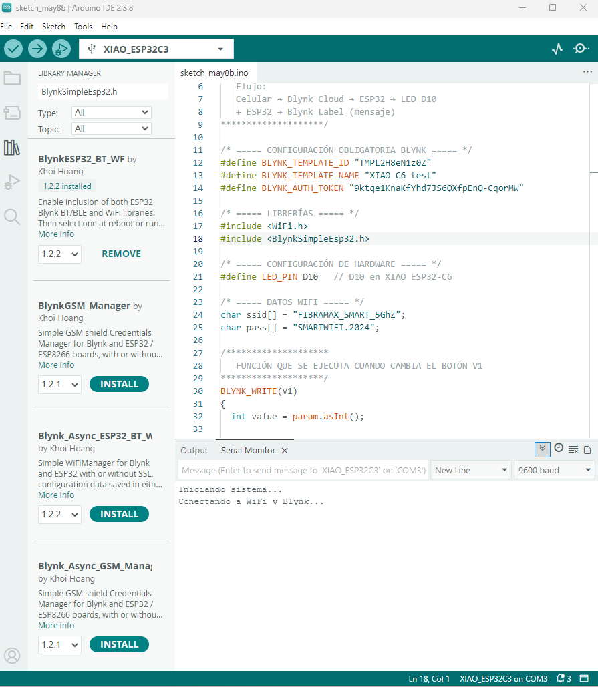Open the New Line ending dropdown
This screenshot has width=598, height=687.
click(471, 470)
